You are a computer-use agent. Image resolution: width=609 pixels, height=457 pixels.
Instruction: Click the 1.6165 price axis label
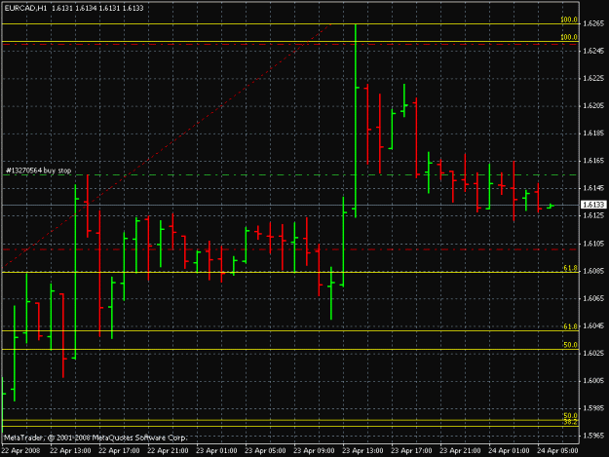click(593, 161)
